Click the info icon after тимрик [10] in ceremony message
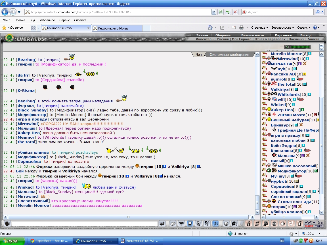Screen dimensions: 327x245 point(165,166)
